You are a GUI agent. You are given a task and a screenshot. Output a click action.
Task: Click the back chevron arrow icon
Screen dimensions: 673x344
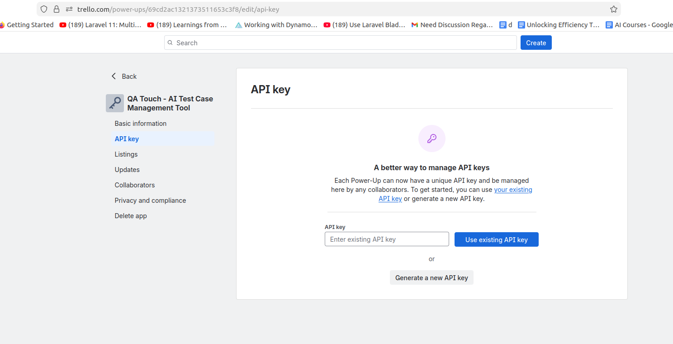pyautogui.click(x=114, y=76)
